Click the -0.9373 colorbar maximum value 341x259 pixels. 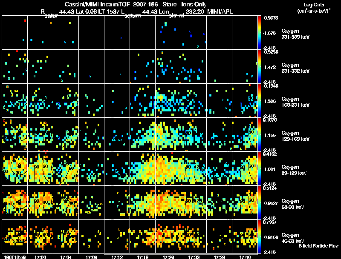coord(270,18)
